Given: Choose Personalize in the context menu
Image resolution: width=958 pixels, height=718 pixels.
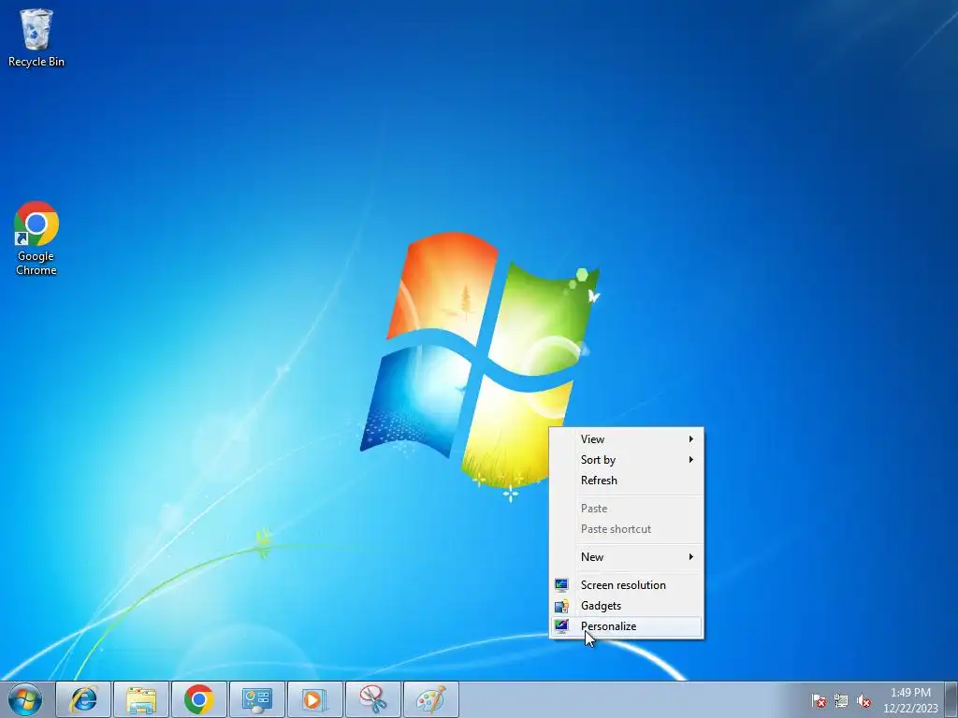Looking at the screenshot, I should pos(627,626).
